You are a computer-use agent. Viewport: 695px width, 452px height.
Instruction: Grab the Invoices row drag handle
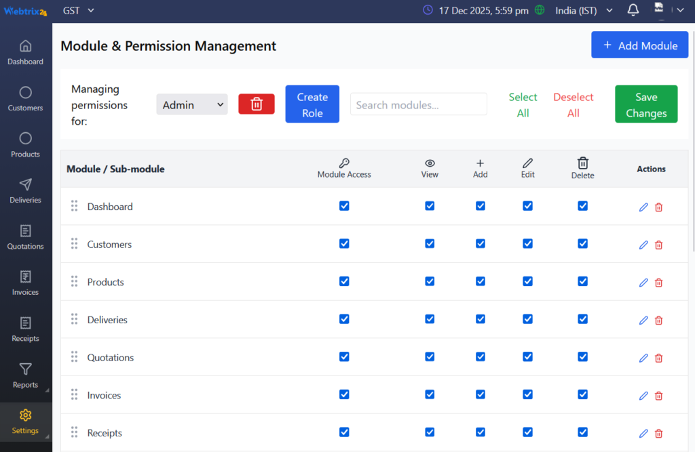point(75,394)
